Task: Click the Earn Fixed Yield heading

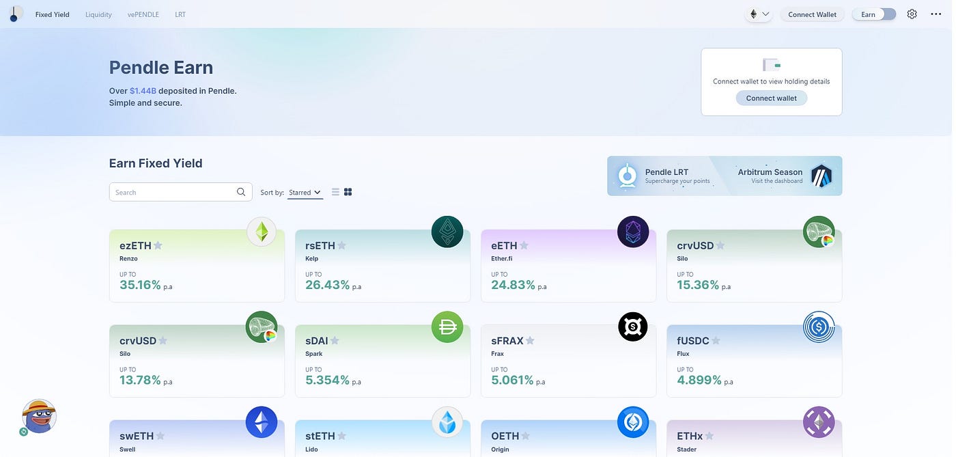Action: point(156,163)
